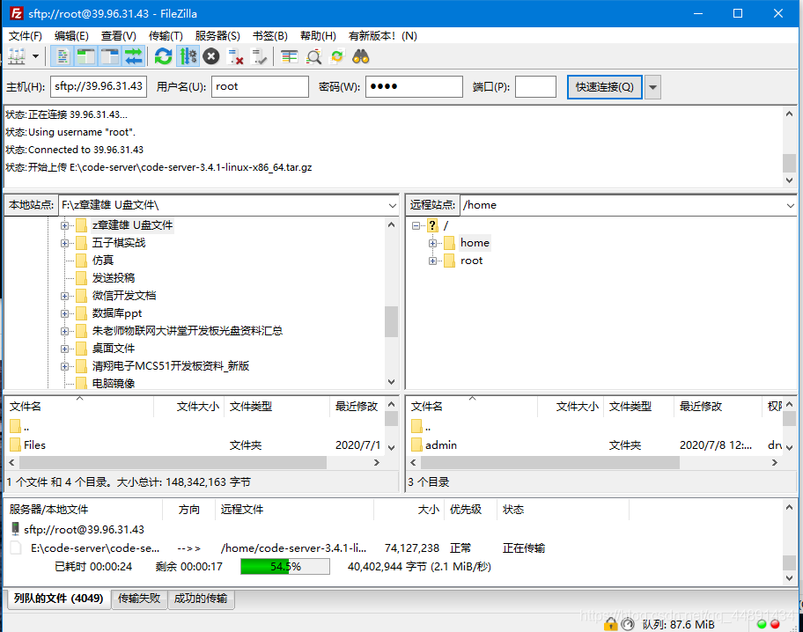Select the 成功的传输 tab
This screenshot has width=803, height=632.
tap(201, 599)
